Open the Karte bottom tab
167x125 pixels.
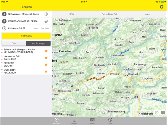click(92, 121)
